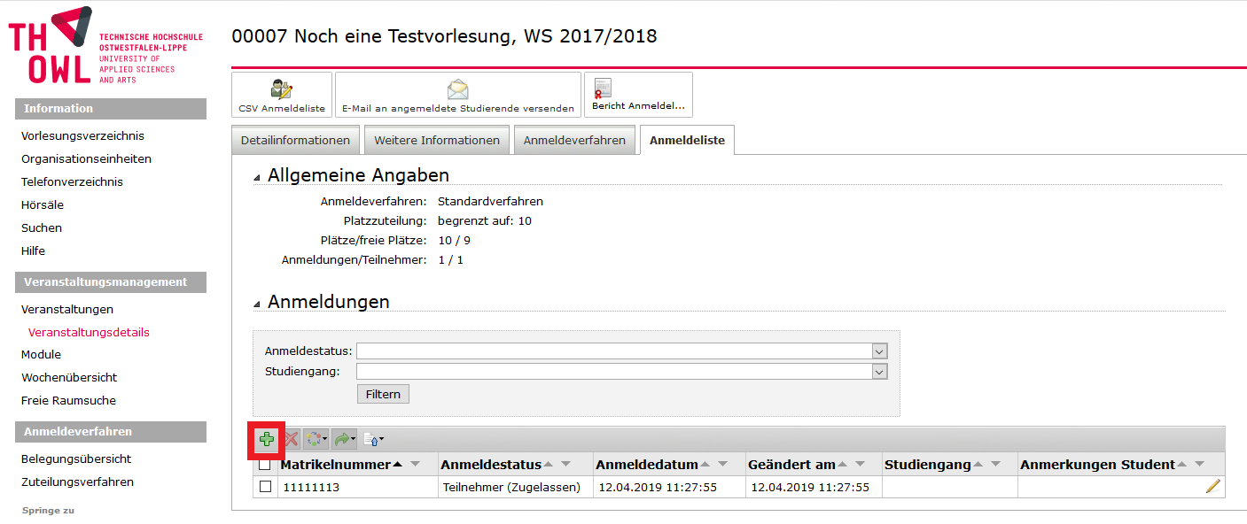Tick the checkbox for Matrikelnummer 11111113
Screen dimensions: 1247x524
coord(265,487)
